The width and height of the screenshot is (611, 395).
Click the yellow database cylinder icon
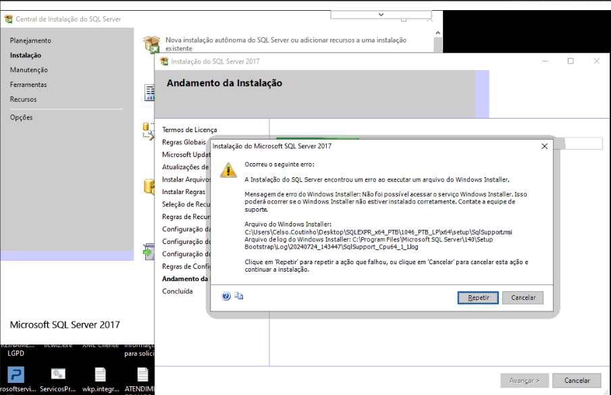(x=149, y=187)
